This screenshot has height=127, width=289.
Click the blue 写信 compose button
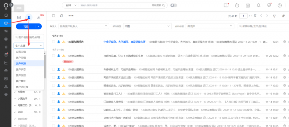(26, 26)
